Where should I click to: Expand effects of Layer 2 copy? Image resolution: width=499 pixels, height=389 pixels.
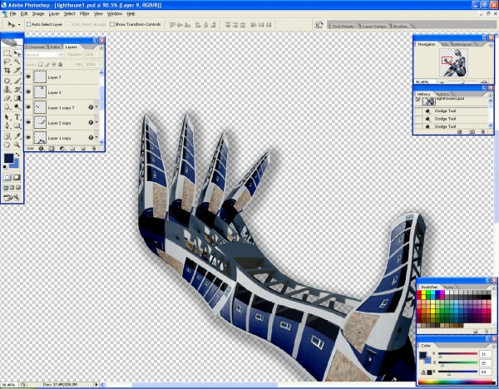(96, 122)
